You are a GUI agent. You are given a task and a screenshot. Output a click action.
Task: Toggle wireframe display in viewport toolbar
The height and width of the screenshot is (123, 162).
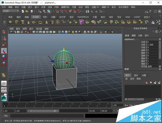[x=59, y=32]
